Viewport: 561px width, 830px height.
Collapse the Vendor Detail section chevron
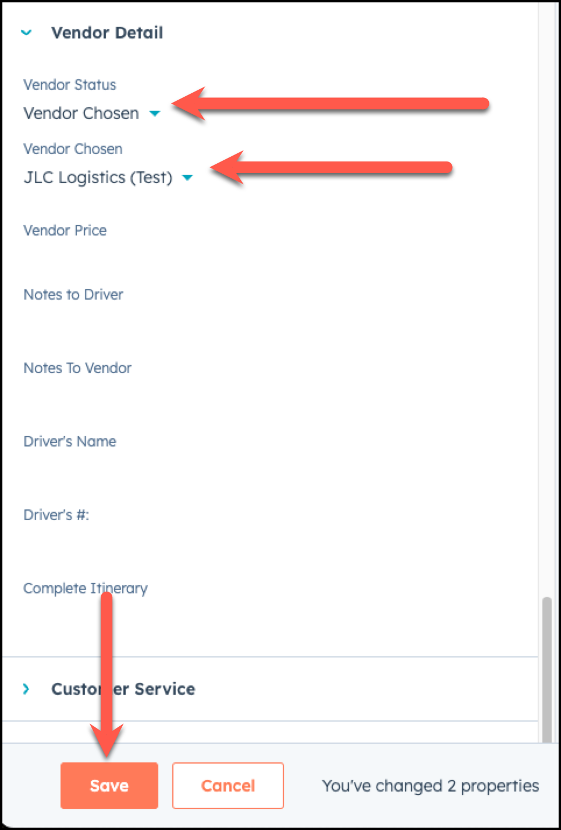(x=26, y=33)
